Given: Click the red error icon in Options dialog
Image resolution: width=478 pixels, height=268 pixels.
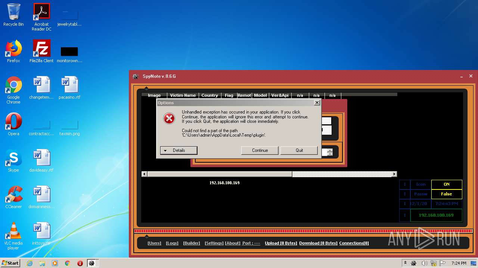Looking at the screenshot, I should [x=169, y=118].
